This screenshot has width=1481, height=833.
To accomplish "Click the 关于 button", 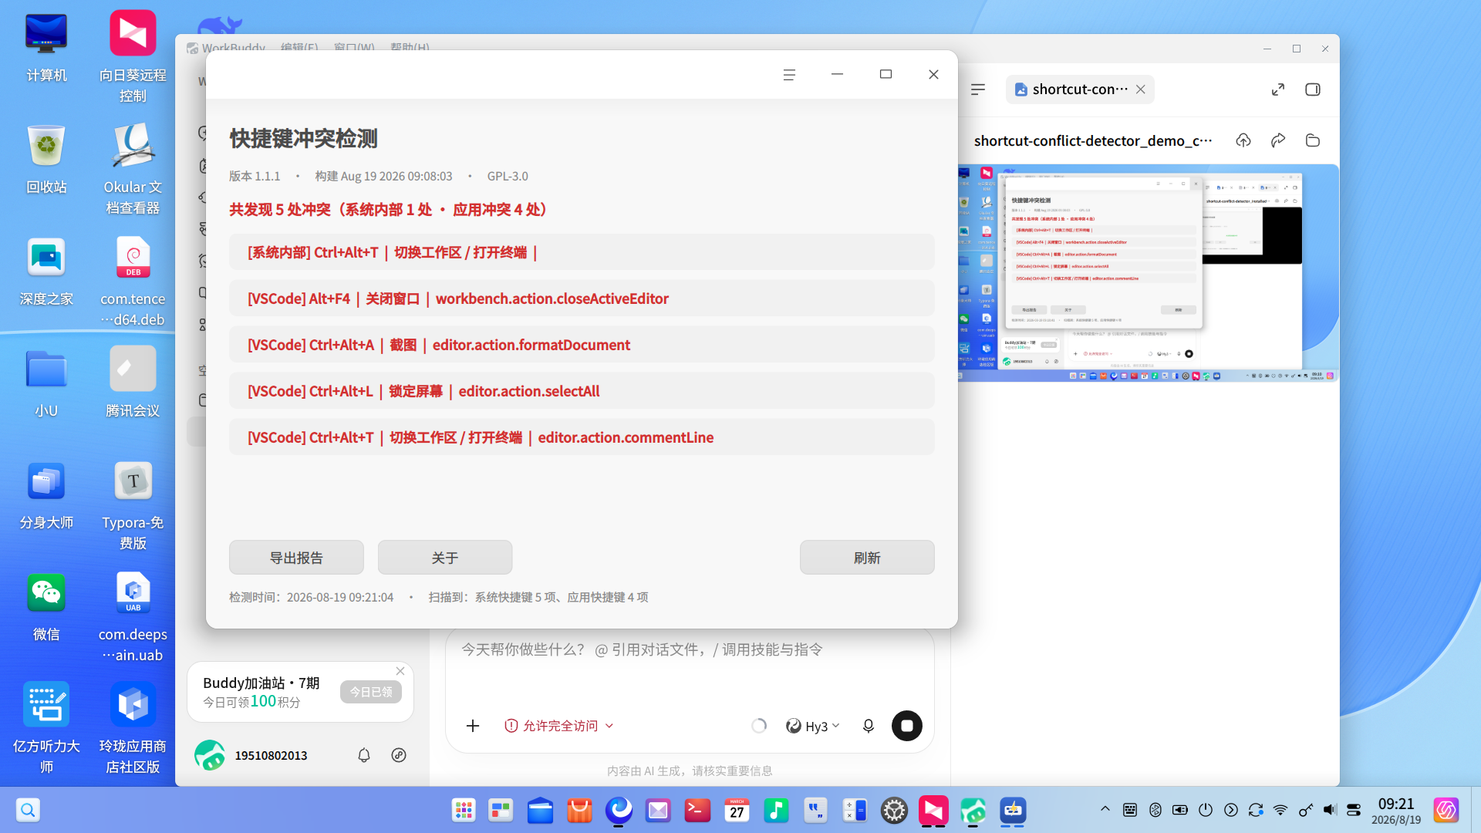I will (x=445, y=557).
